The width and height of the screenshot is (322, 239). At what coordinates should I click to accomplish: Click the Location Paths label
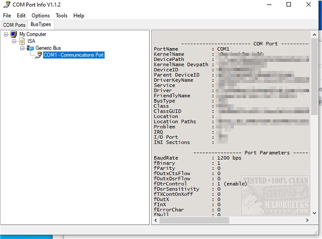(175, 121)
